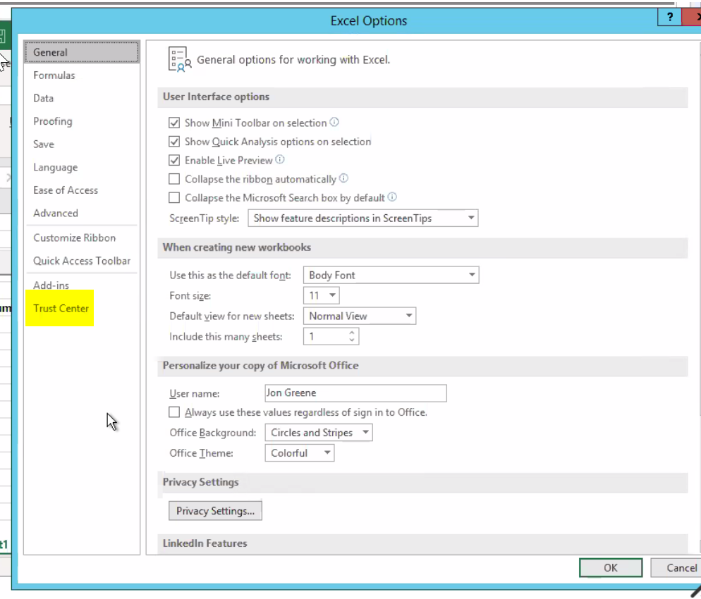This screenshot has width=701, height=599.
Task: Click the Privacy Settings section heading
Action: 201,483
